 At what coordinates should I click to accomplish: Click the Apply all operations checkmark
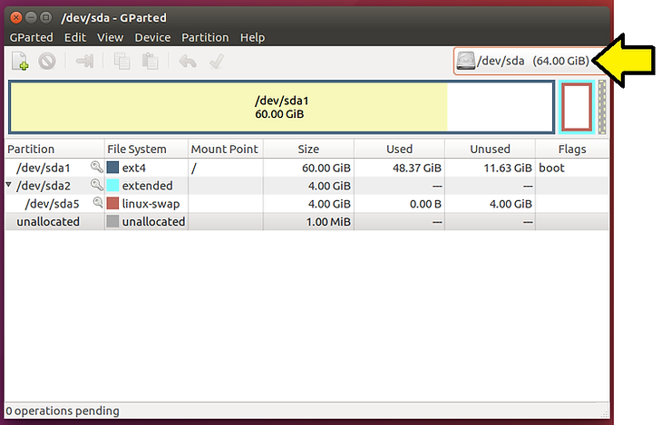coord(216,62)
